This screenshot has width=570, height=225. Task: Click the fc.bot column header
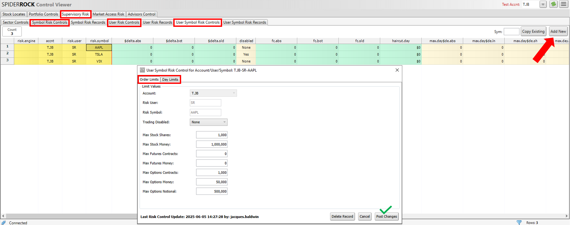click(x=318, y=41)
